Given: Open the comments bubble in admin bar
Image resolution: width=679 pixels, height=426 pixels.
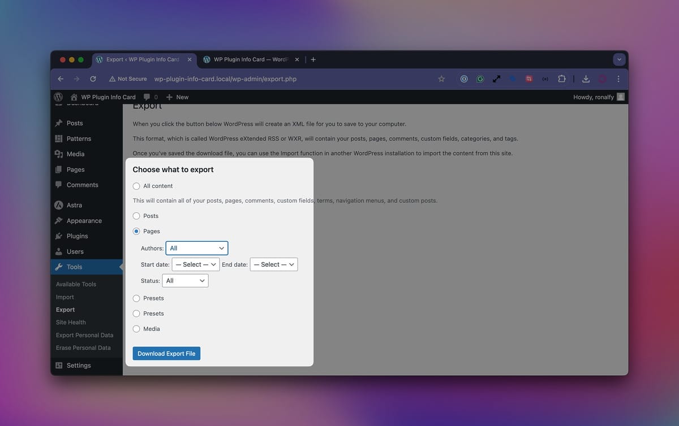Looking at the screenshot, I should click(x=151, y=97).
